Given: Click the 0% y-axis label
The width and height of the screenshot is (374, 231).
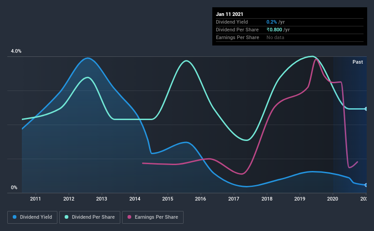Looking at the screenshot, I should click(x=14, y=188).
